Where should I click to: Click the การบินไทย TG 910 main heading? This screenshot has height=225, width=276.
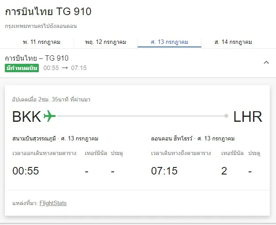pyautogui.click(x=49, y=12)
